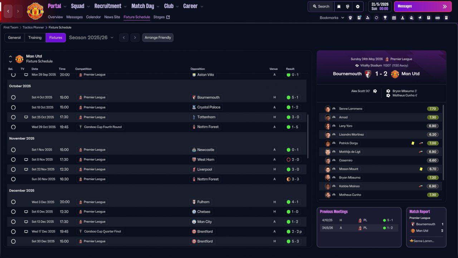This screenshot has width=458, height=258.
Task: Go to next season with right arrow
Action: point(135,38)
